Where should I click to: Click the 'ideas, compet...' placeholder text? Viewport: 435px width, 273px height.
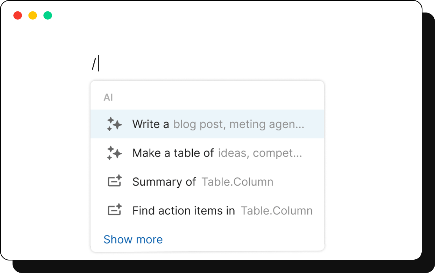coord(260,153)
